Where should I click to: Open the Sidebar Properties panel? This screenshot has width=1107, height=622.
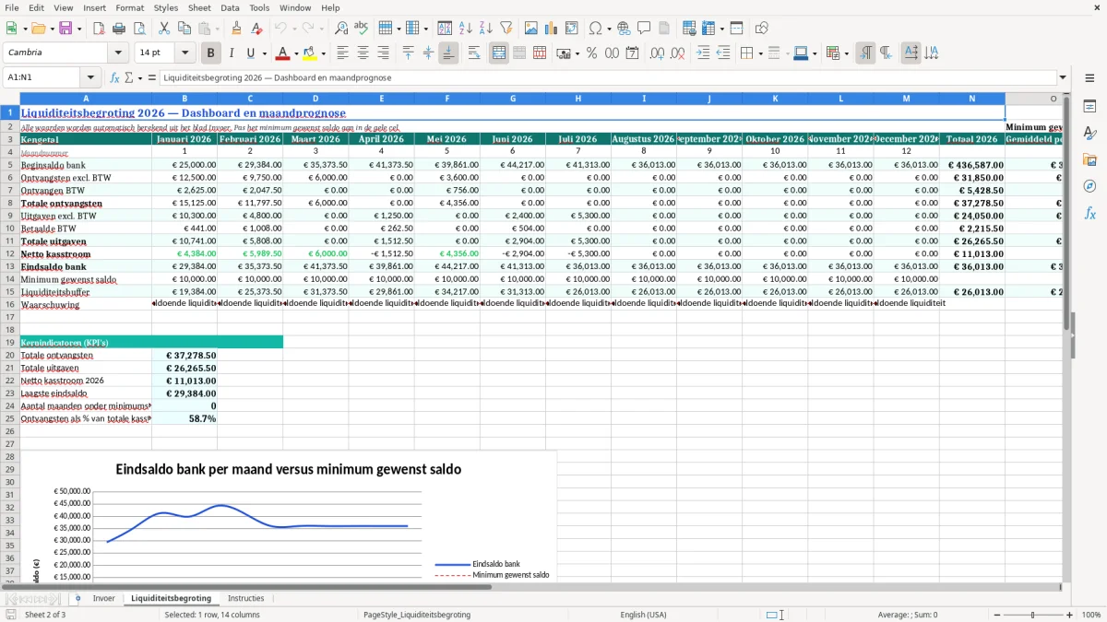1089,106
